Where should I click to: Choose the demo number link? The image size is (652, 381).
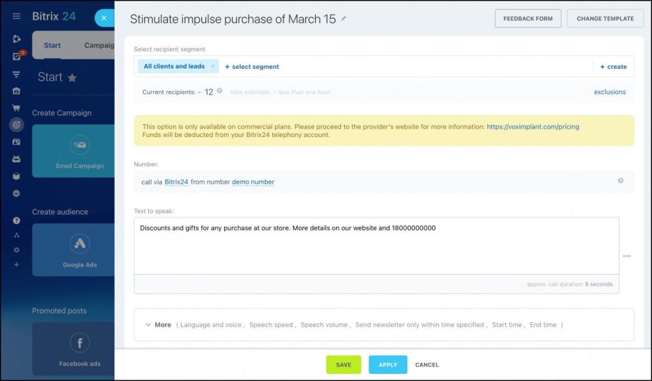pos(253,182)
